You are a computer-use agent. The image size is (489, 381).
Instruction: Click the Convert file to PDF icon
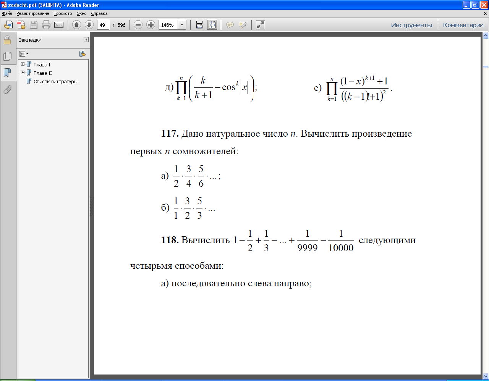(21, 25)
